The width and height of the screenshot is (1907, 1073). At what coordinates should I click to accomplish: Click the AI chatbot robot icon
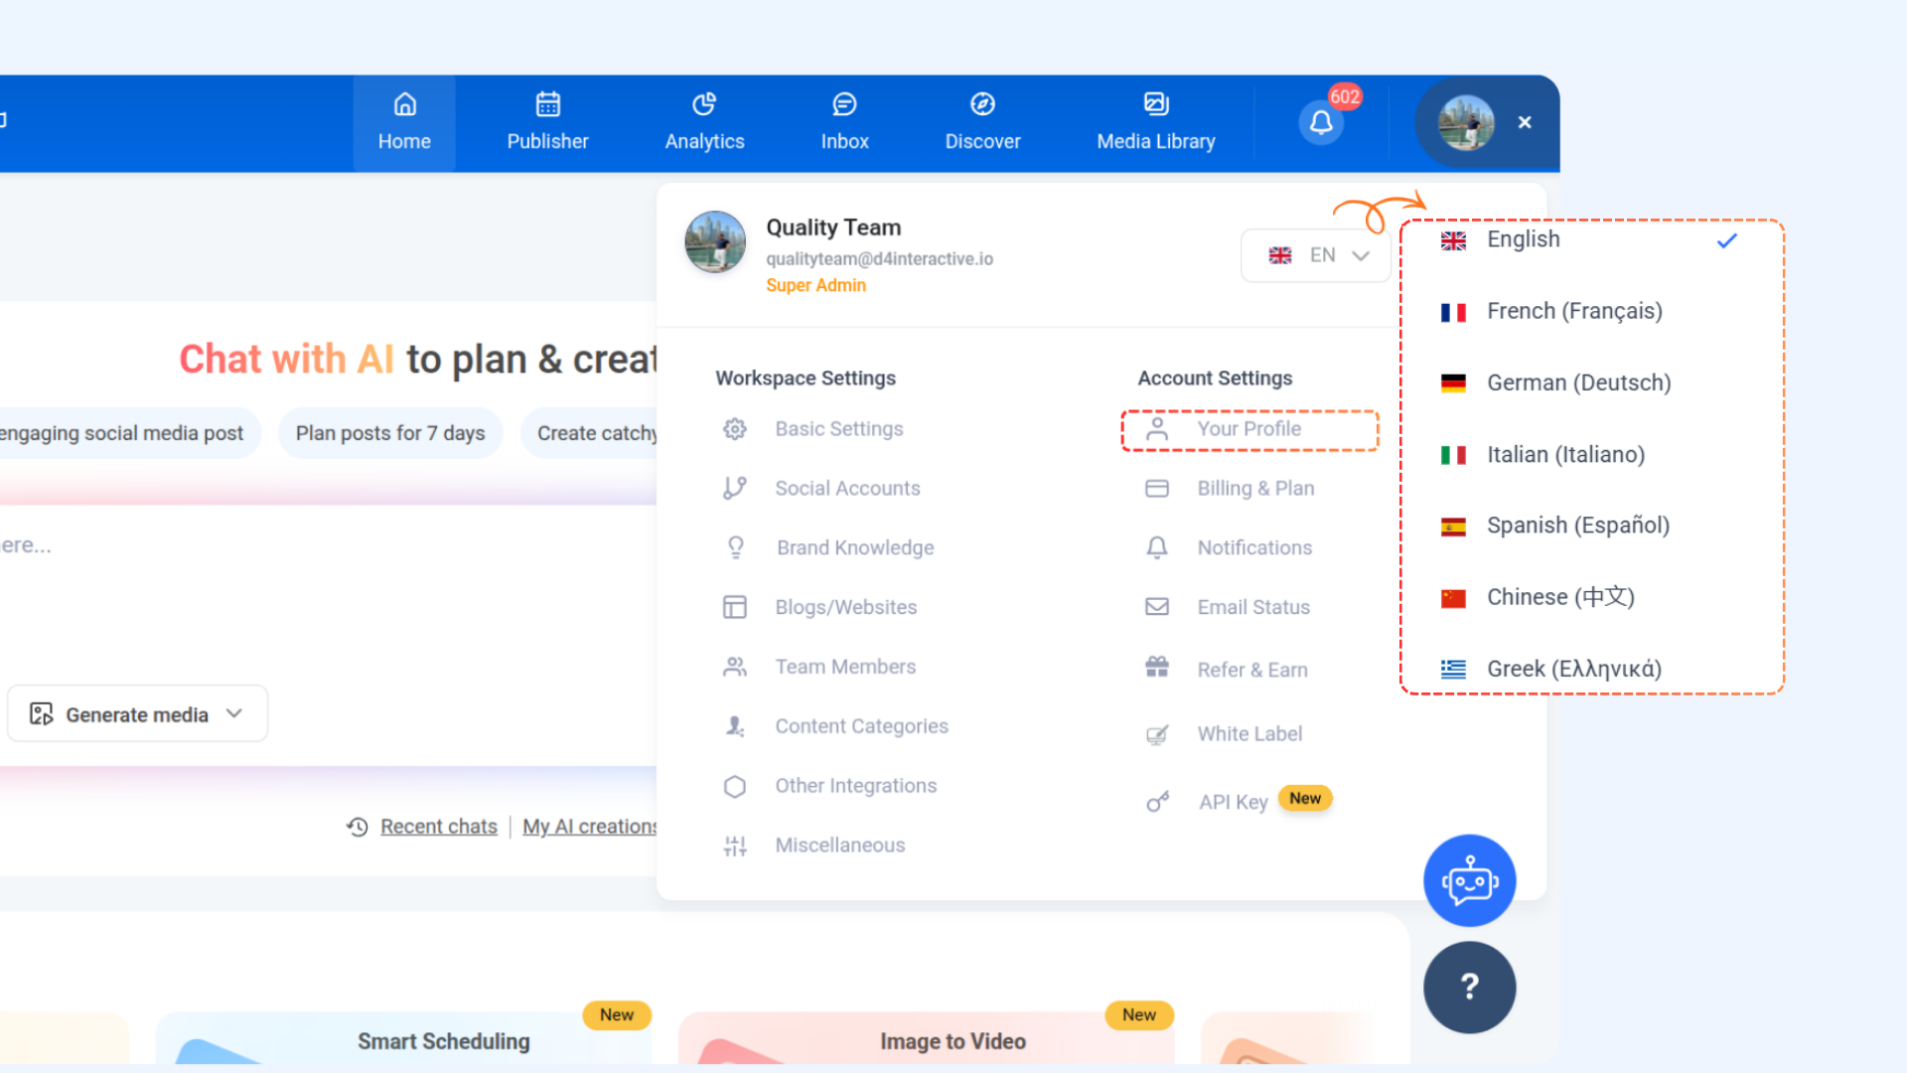1469,881
